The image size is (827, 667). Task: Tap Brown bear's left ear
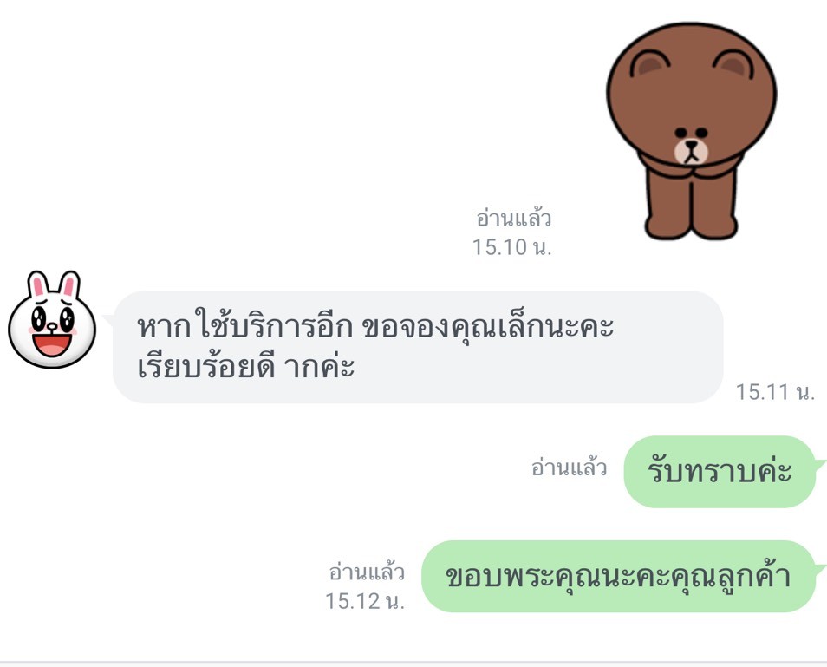click(x=650, y=64)
